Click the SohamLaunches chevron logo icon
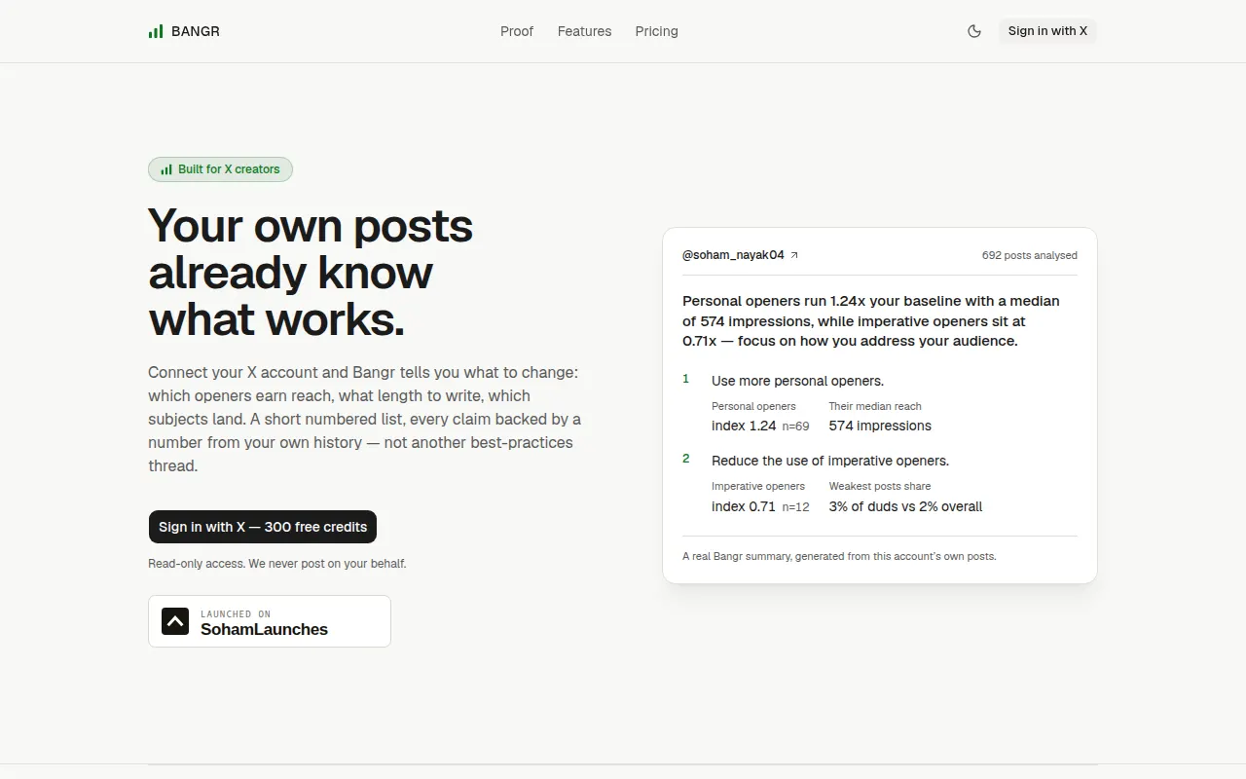The height and width of the screenshot is (779, 1246). [175, 621]
